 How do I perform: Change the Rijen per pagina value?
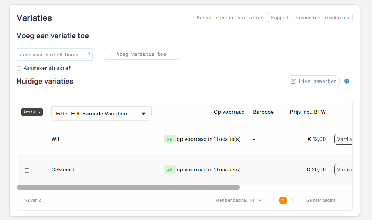256,200
